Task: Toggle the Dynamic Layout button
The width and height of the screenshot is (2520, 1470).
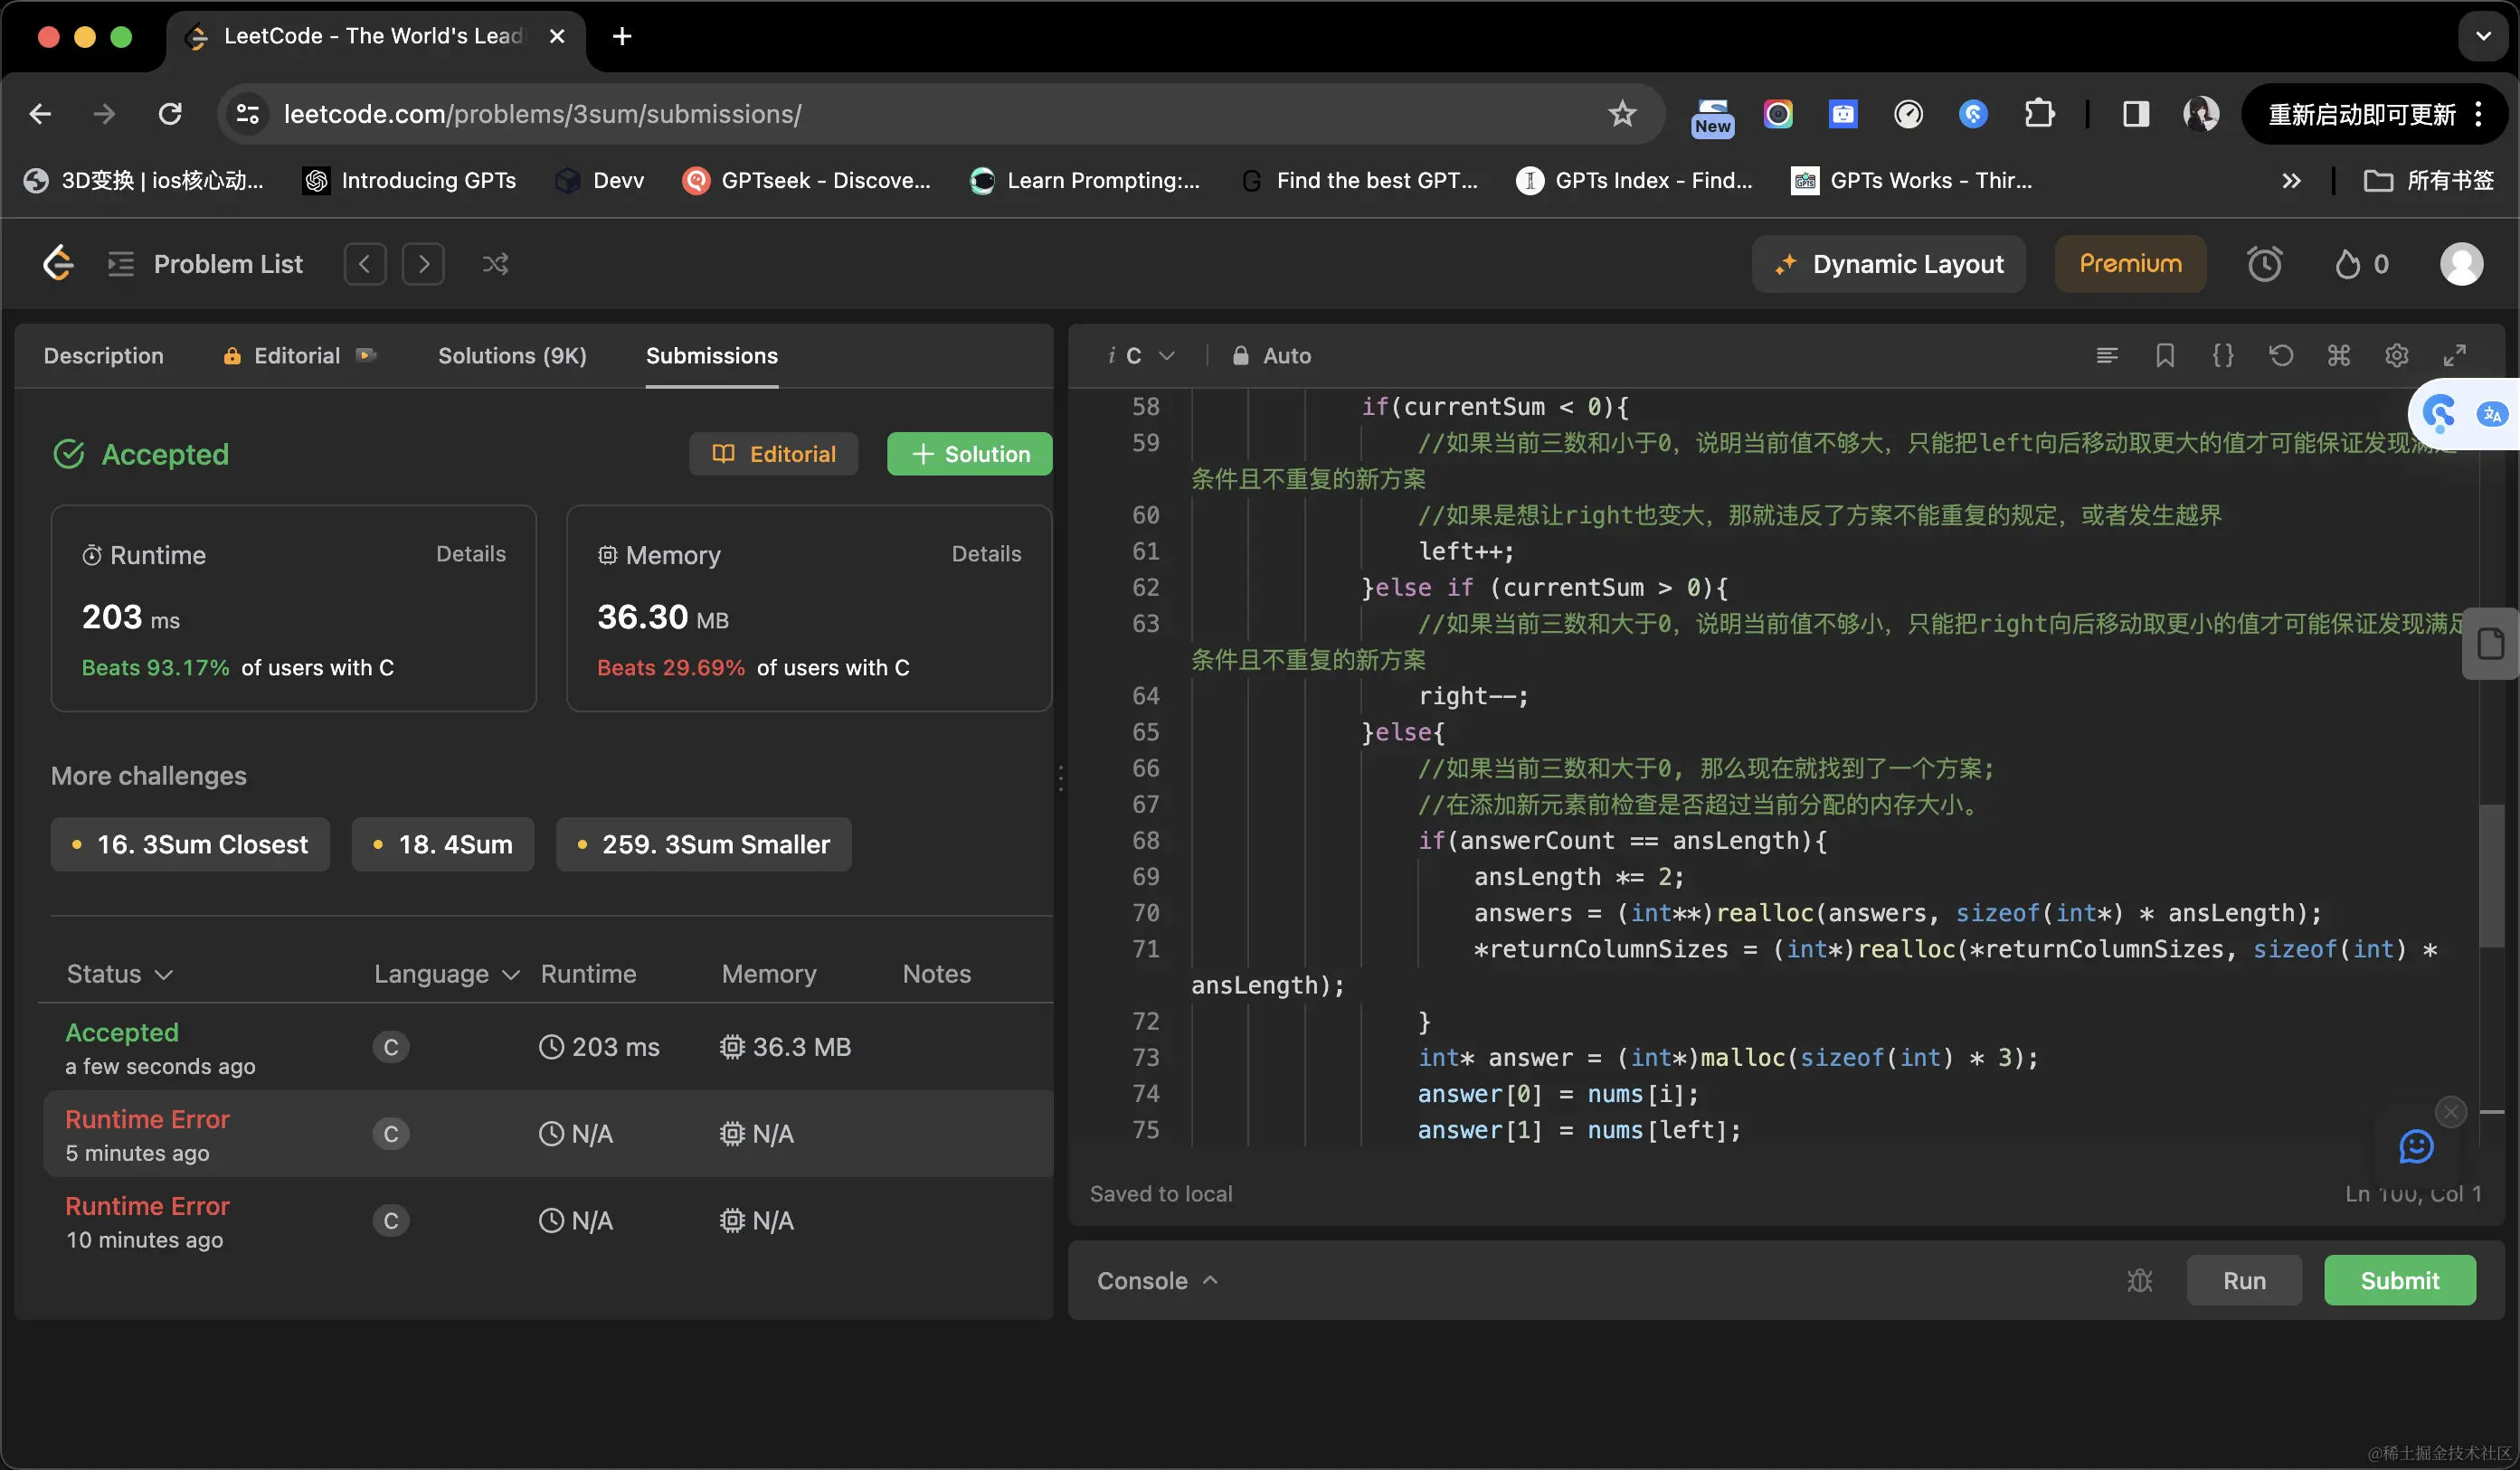Action: click(1888, 264)
